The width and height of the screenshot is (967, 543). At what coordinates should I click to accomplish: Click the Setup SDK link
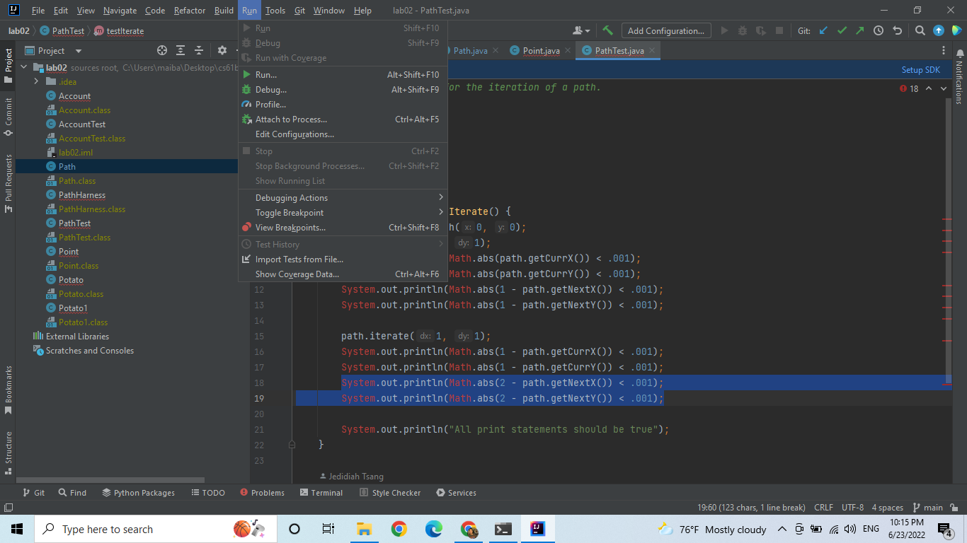tap(920, 70)
